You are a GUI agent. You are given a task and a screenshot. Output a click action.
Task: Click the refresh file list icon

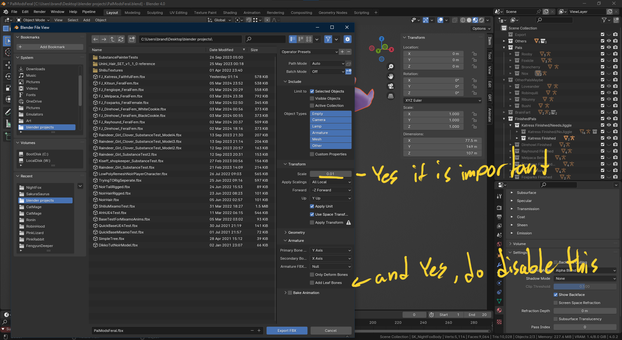tap(121, 39)
